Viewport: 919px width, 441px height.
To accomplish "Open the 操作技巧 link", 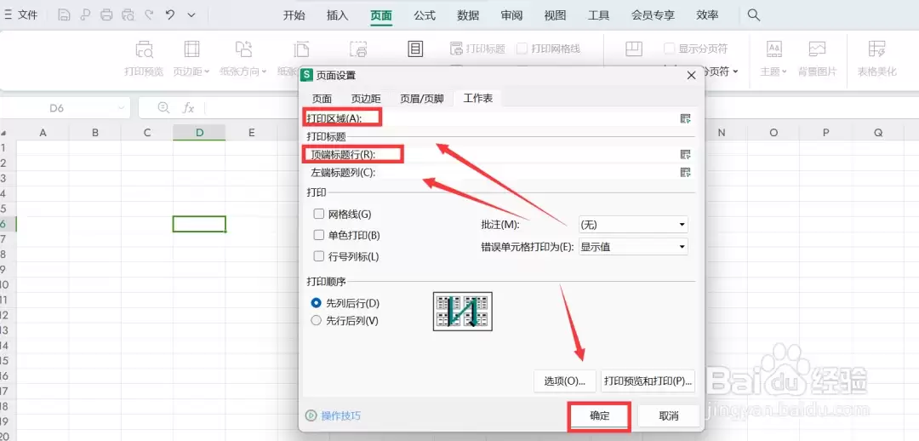I will [x=340, y=415].
